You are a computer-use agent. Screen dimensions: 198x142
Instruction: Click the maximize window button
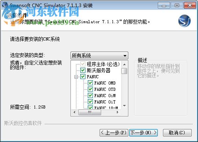click(177, 6)
